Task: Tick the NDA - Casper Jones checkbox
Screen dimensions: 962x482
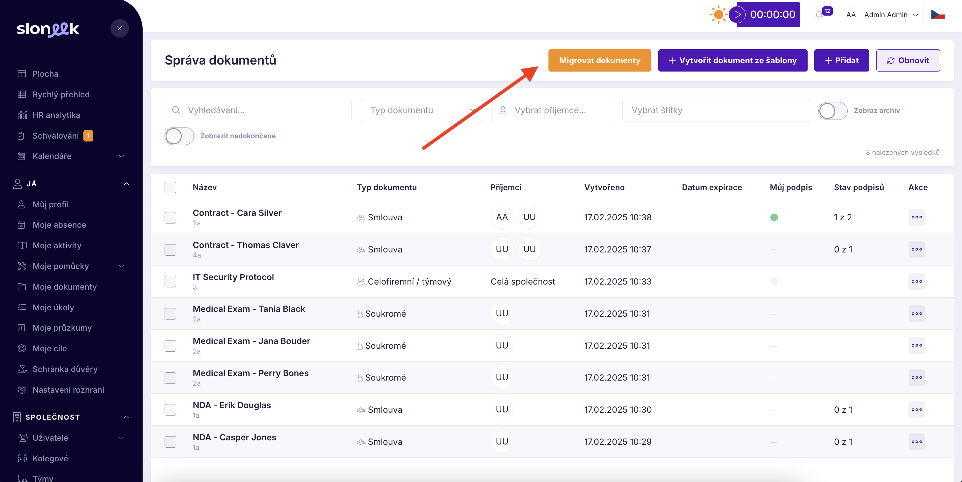Action: click(170, 442)
